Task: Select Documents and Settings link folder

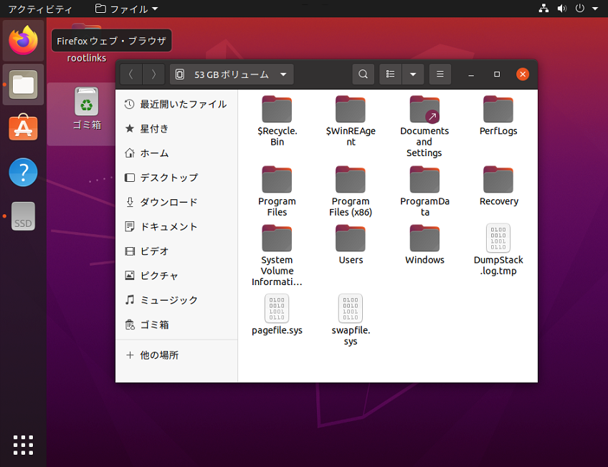Action: (424, 125)
